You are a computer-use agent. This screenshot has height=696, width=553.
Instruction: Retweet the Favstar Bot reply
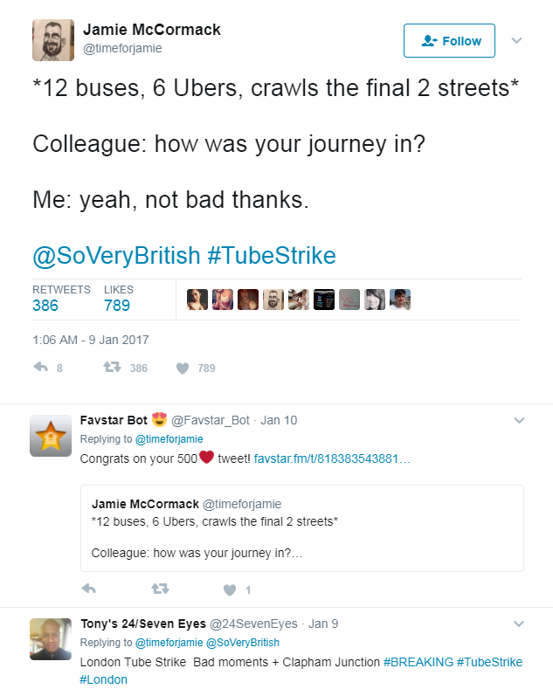point(159,589)
